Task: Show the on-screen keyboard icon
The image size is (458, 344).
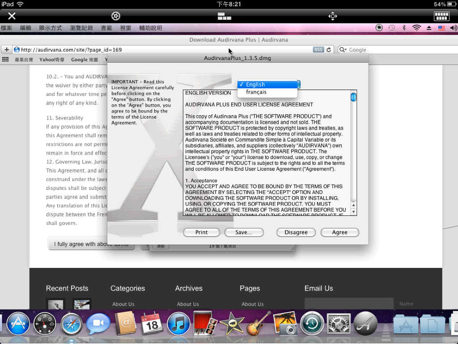Action: (x=441, y=16)
